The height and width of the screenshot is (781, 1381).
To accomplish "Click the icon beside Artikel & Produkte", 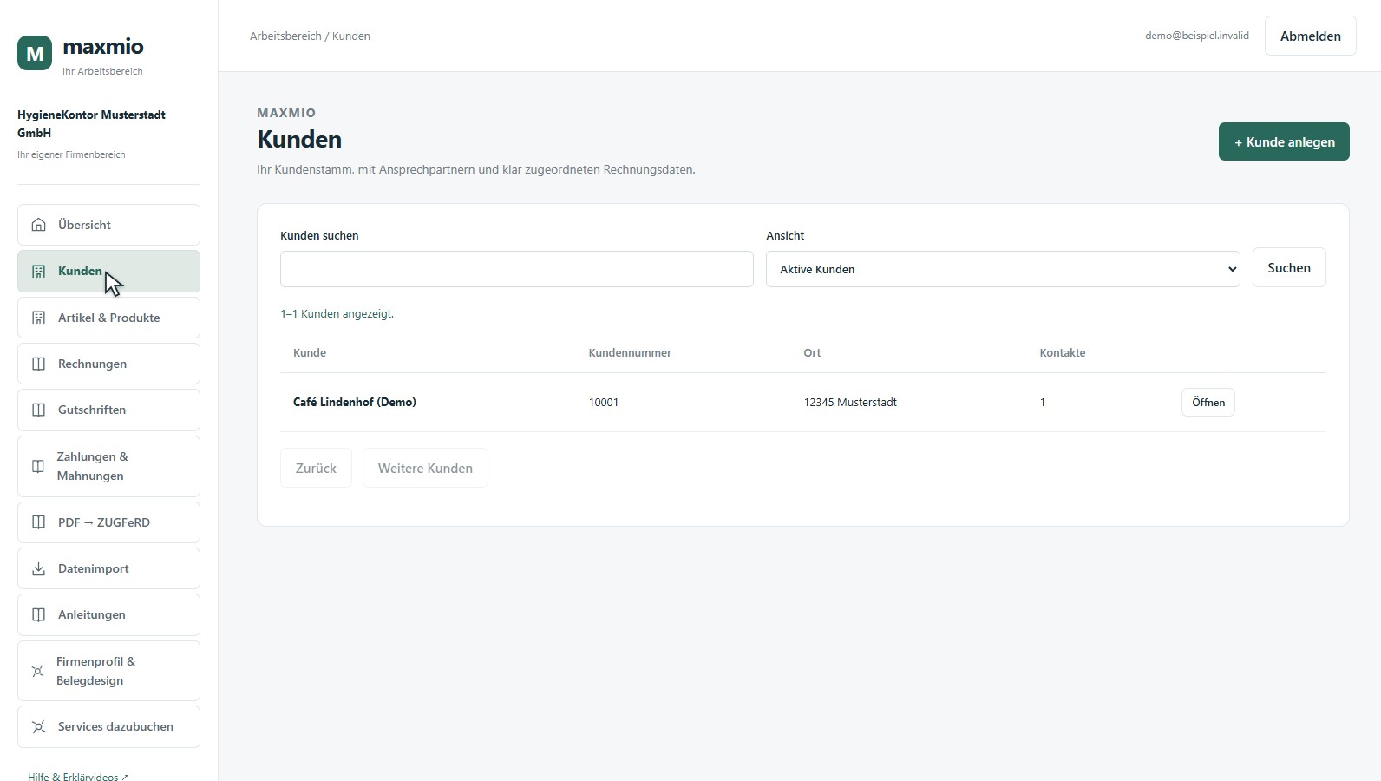I will click(x=38, y=318).
